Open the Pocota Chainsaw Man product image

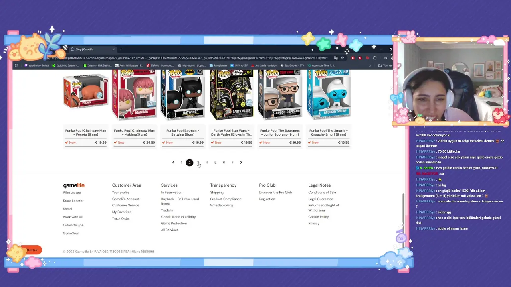86,91
